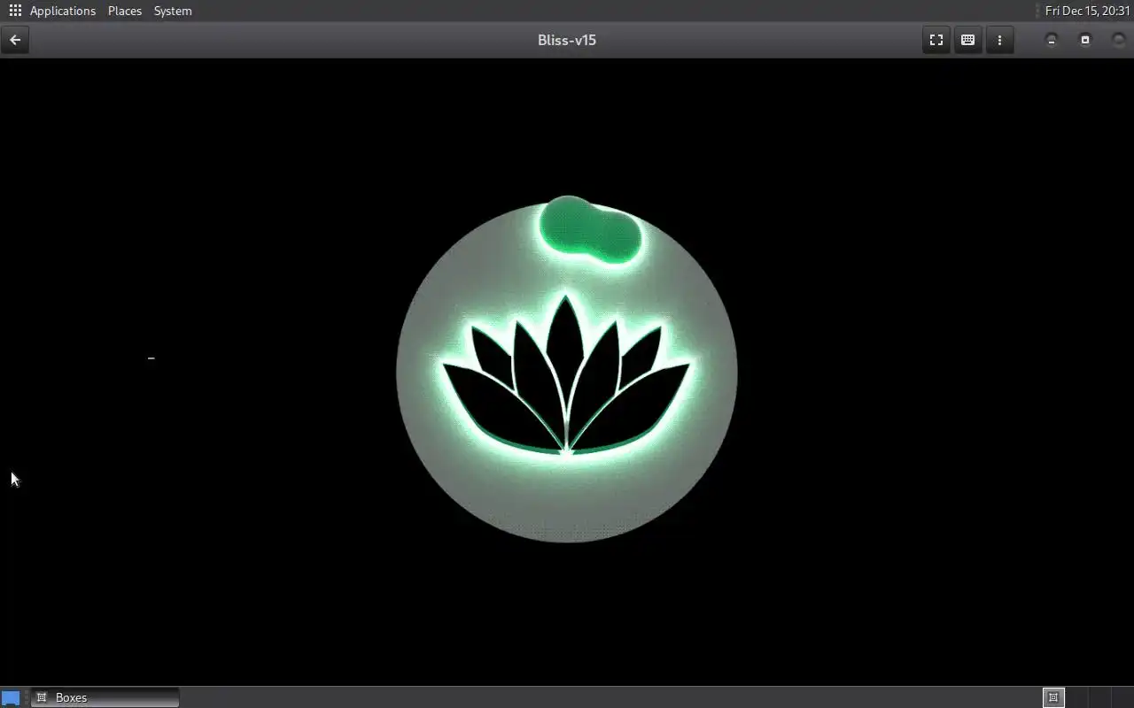Open the three-dot menu in header
This screenshot has height=708, width=1134.
[999, 40]
